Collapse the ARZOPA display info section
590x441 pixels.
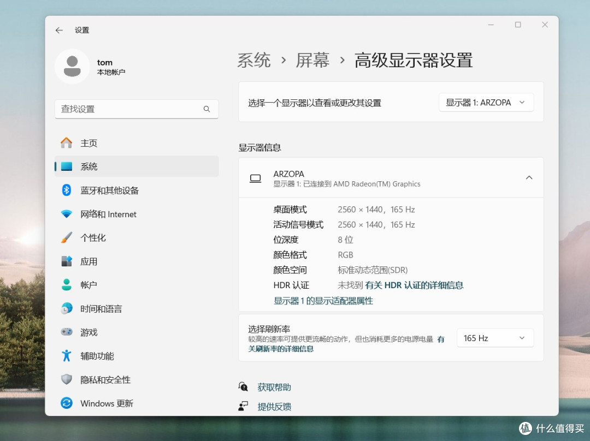pyautogui.click(x=529, y=177)
